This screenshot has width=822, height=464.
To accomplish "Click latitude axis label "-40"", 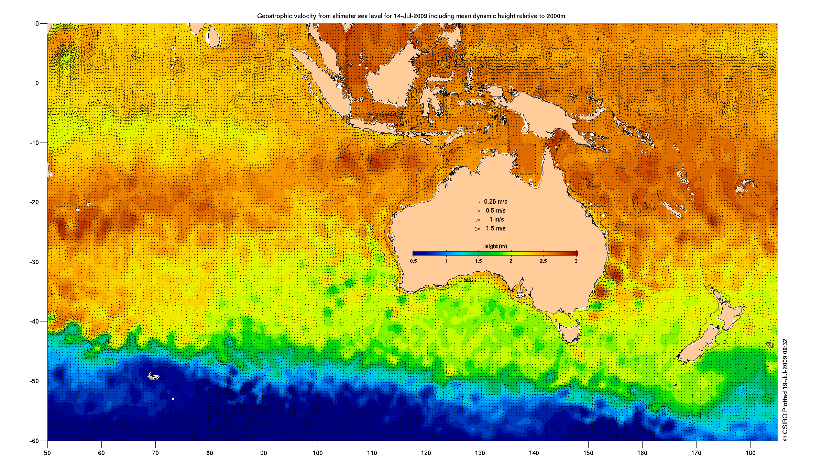I will pyautogui.click(x=34, y=321).
